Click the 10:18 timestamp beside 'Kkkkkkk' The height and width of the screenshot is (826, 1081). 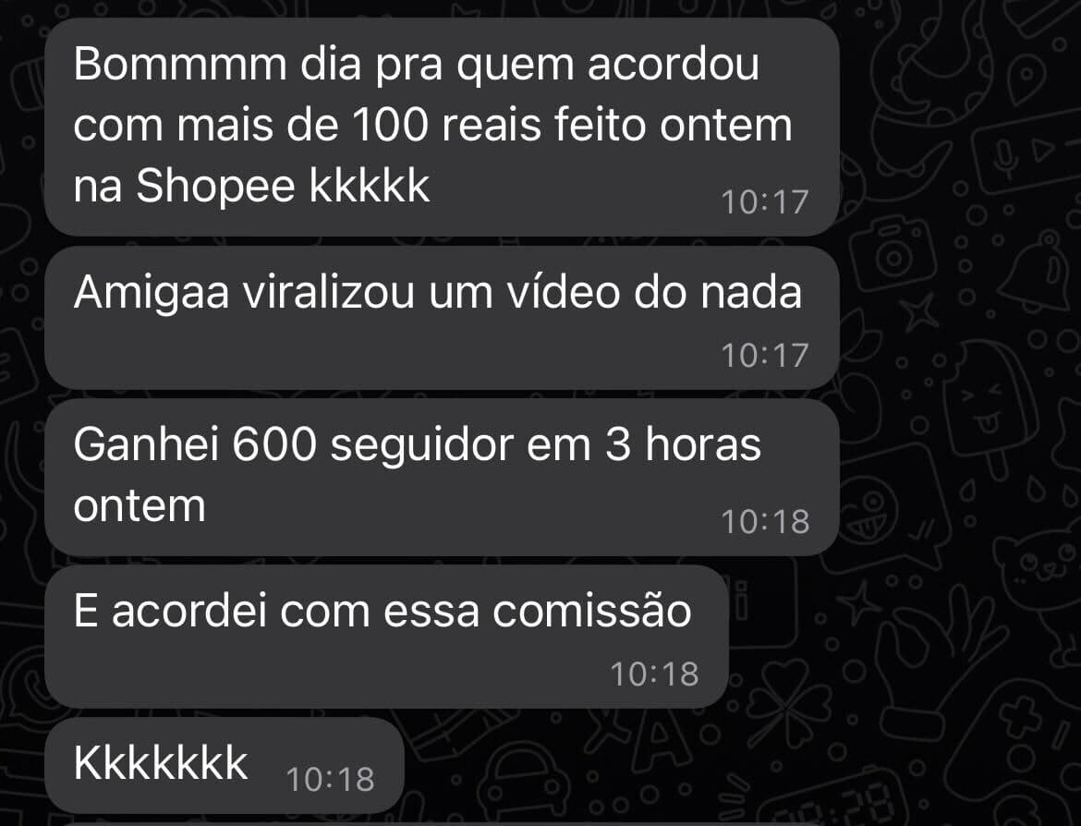[x=330, y=780]
